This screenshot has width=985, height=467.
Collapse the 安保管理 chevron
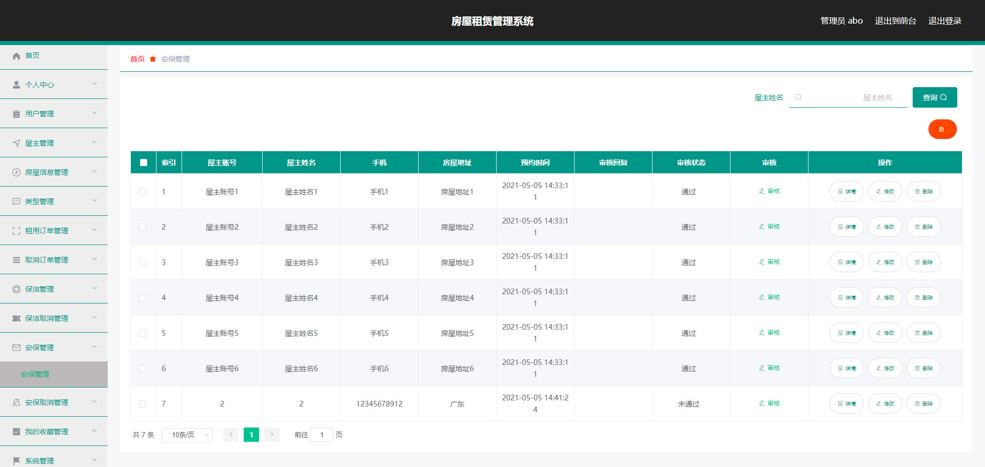point(94,347)
